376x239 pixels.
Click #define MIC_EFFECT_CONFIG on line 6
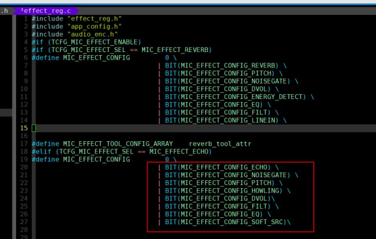pyautogui.click(x=81, y=58)
